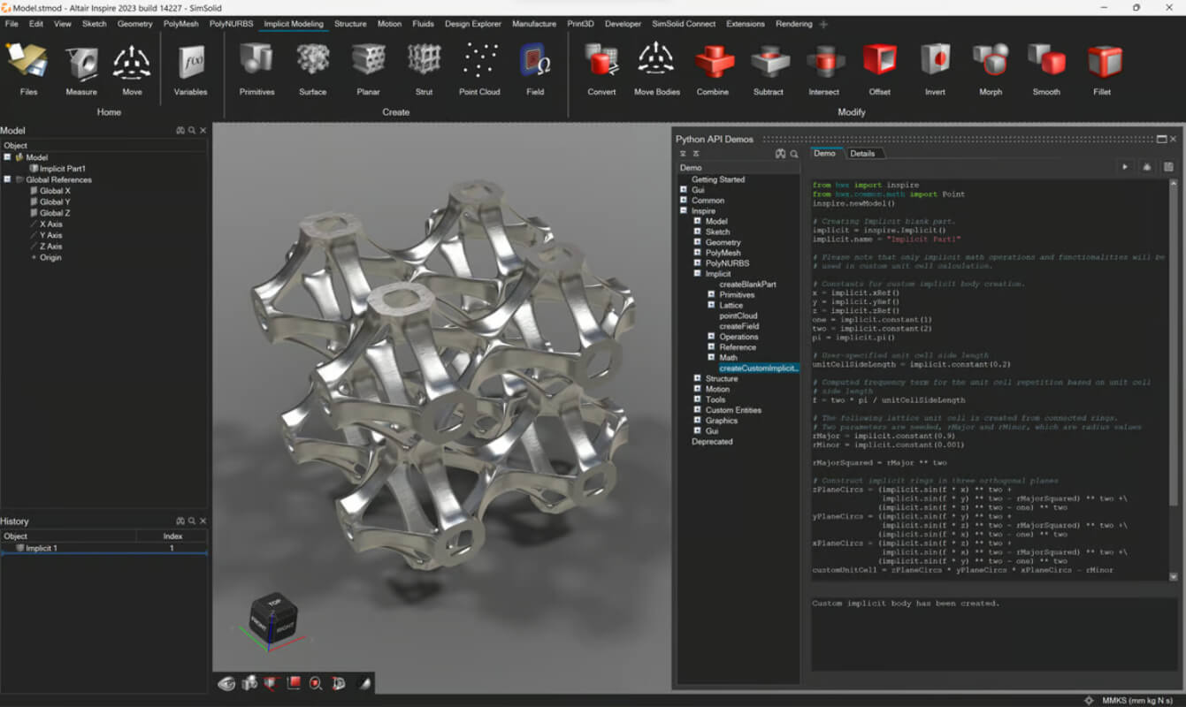Open the createField demo

click(738, 326)
